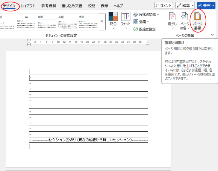Open the 透かし watermark menu
Screen dimensions: 218x171
(x=172, y=21)
